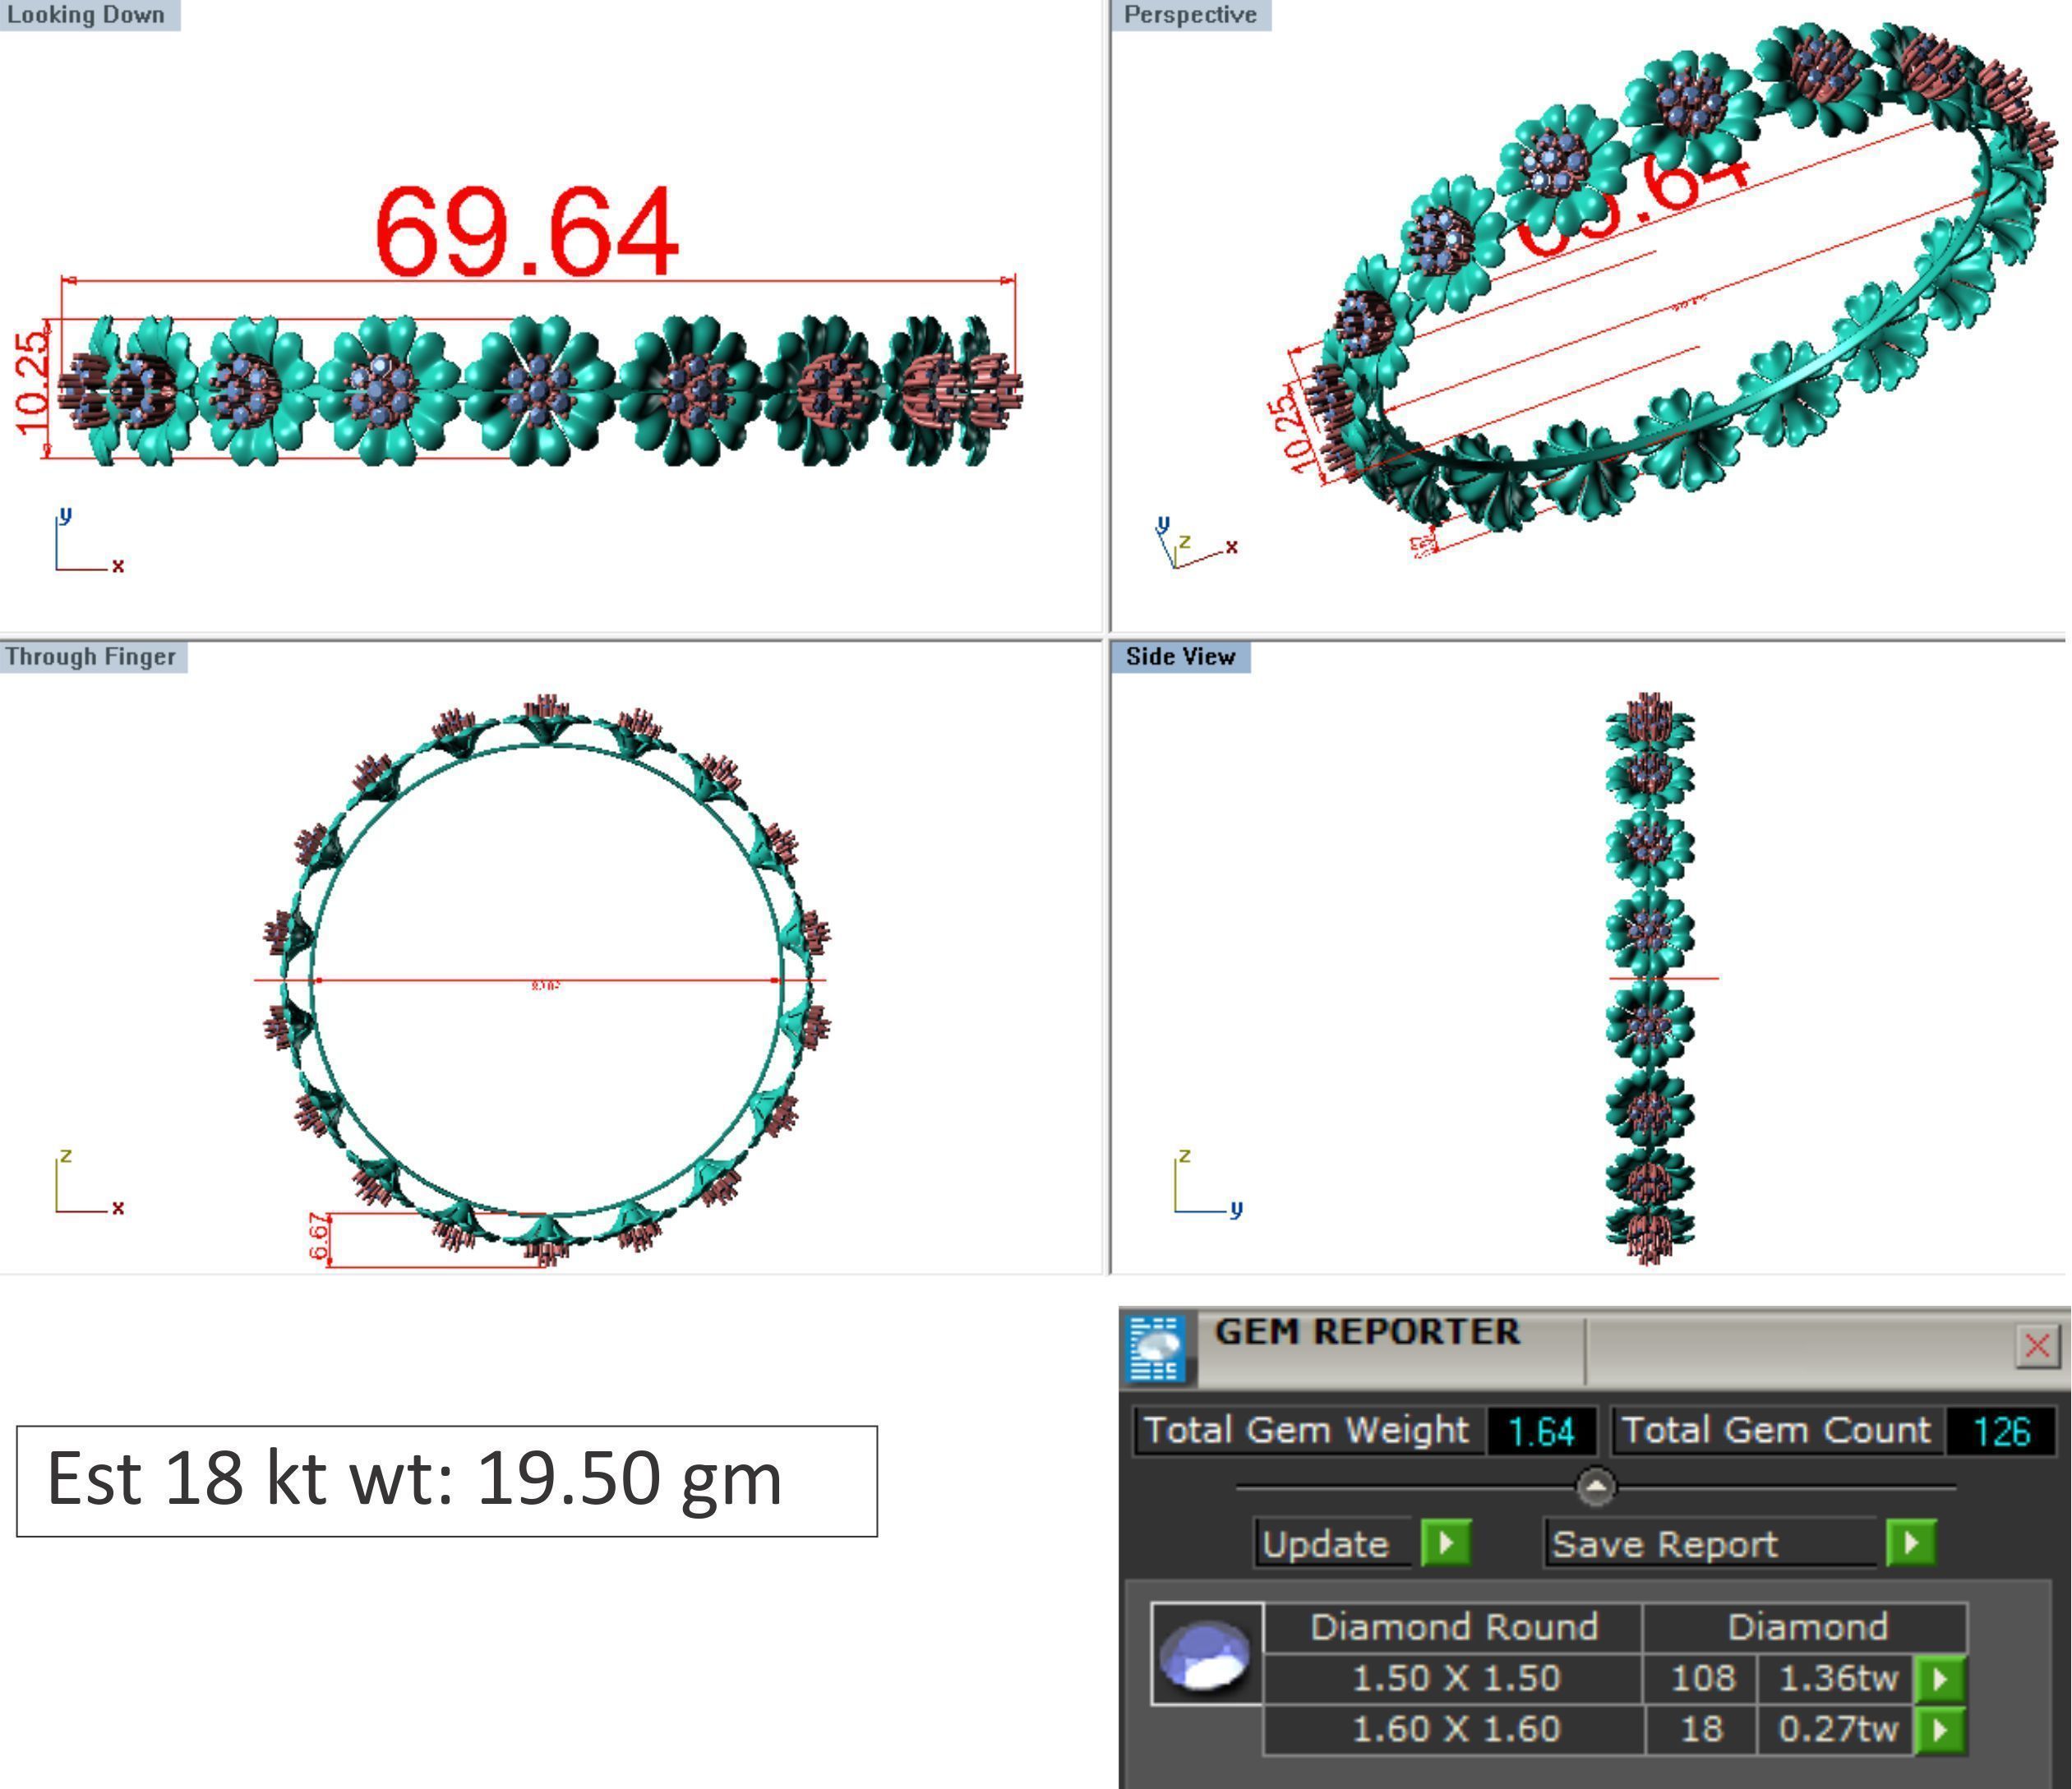Screen dimensions: 2072x1789
Task: Close the Gem Reporter panel
Action: pos(2037,1346)
